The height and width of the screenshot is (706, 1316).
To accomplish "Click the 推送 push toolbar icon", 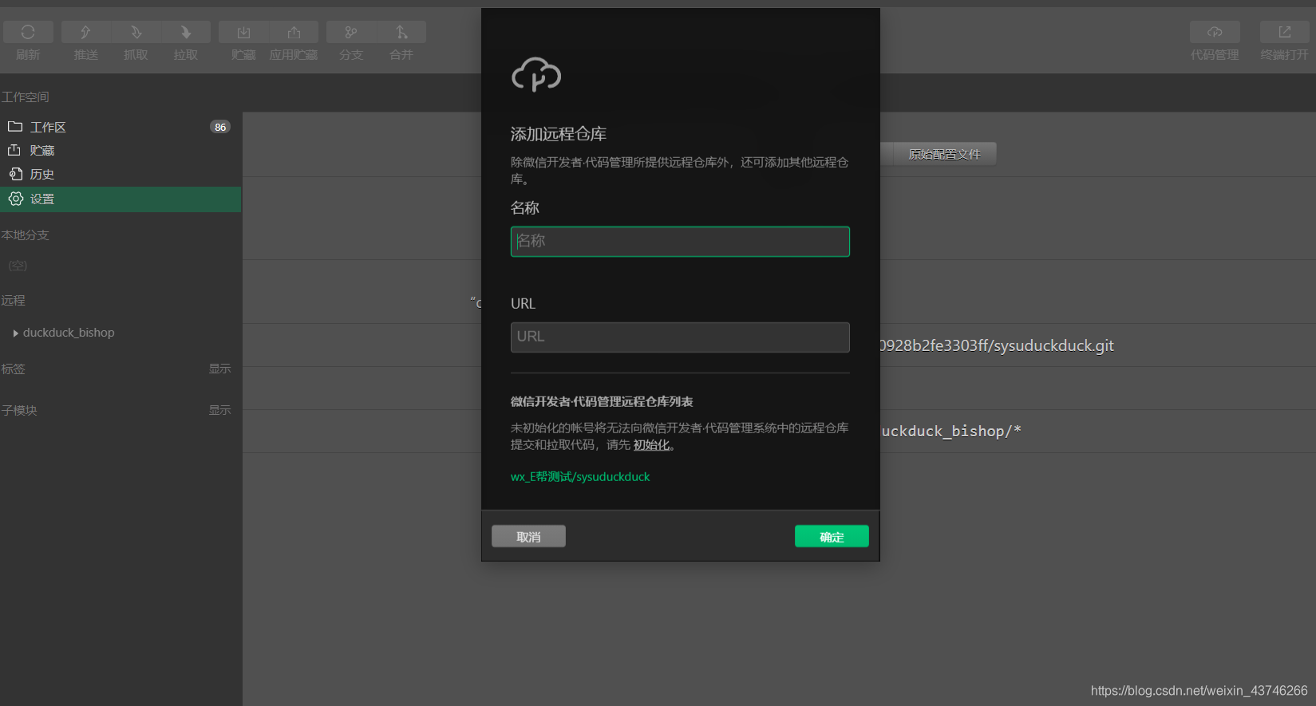I will pyautogui.click(x=85, y=32).
